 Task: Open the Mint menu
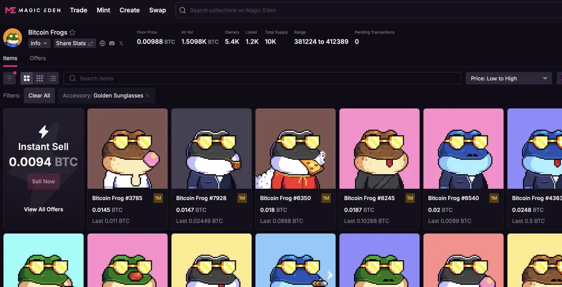pyautogui.click(x=104, y=10)
